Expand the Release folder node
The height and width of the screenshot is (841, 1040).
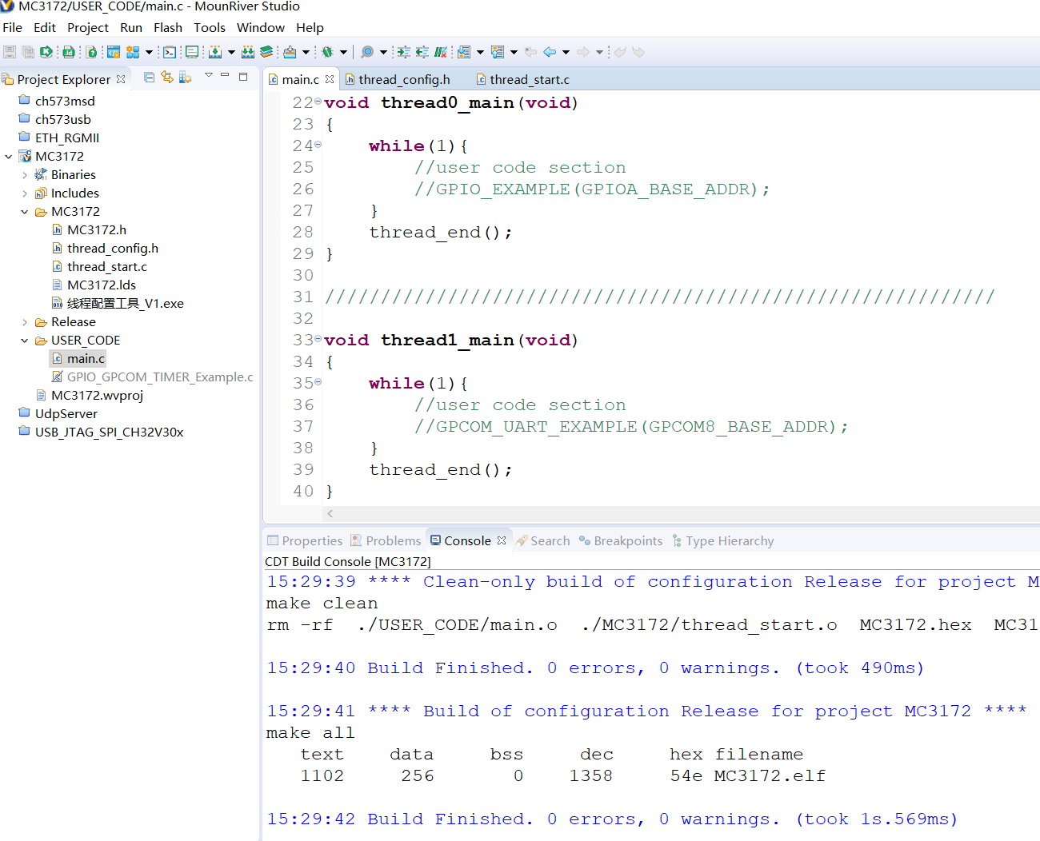pos(25,322)
